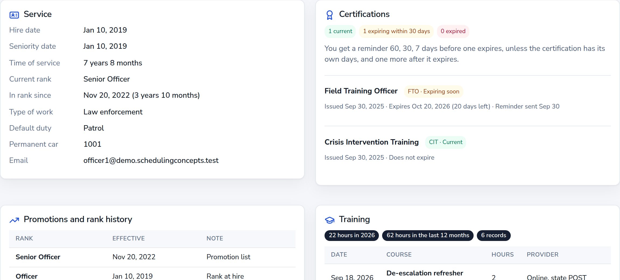Click the Promotions trending-up arrow icon
This screenshot has height=280, width=620.
(14, 220)
